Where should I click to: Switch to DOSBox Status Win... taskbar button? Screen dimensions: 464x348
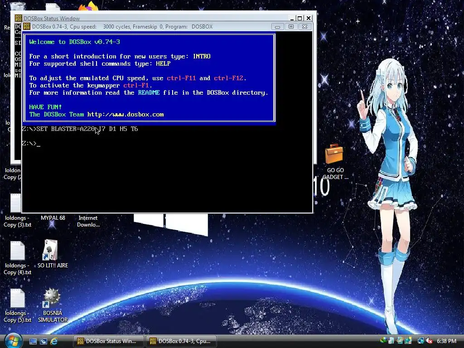tap(108, 341)
